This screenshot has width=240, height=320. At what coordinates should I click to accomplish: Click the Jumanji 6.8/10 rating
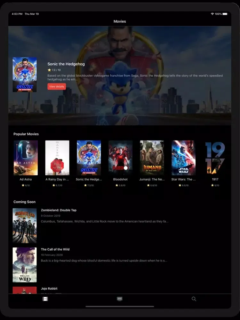coord(152,185)
